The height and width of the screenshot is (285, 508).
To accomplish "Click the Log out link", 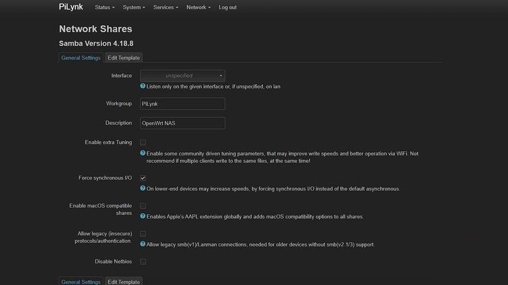I will click(x=227, y=7).
